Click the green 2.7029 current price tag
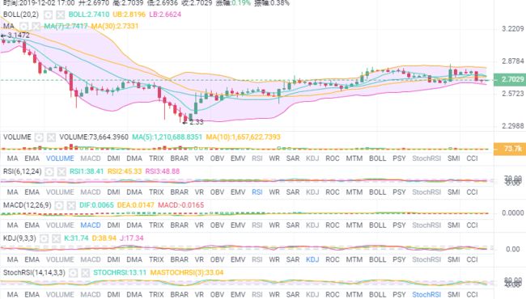The width and height of the screenshot is (526, 299). tap(510, 79)
